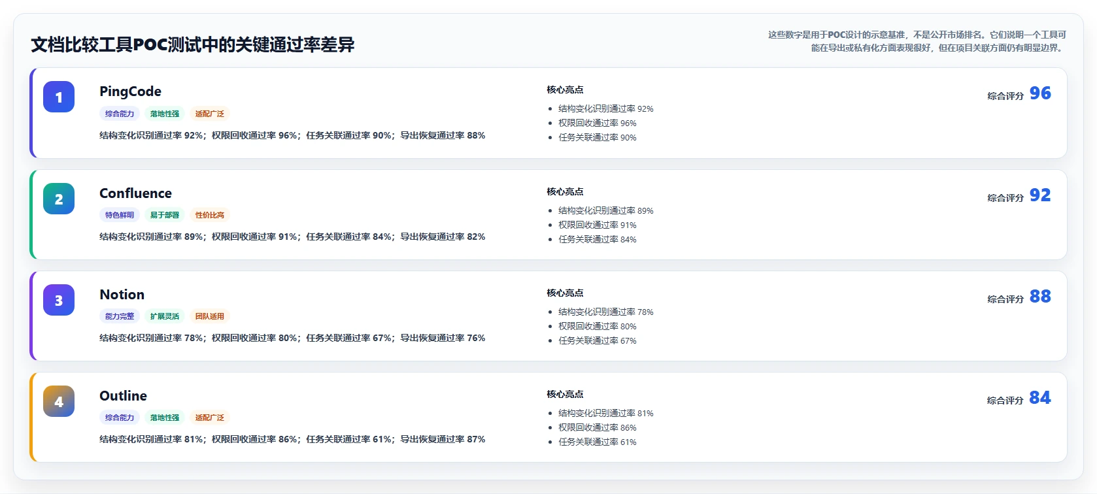This screenshot has height=494, width=1097.
Task: Click Outline's score 84
Action: point(1040,398)
